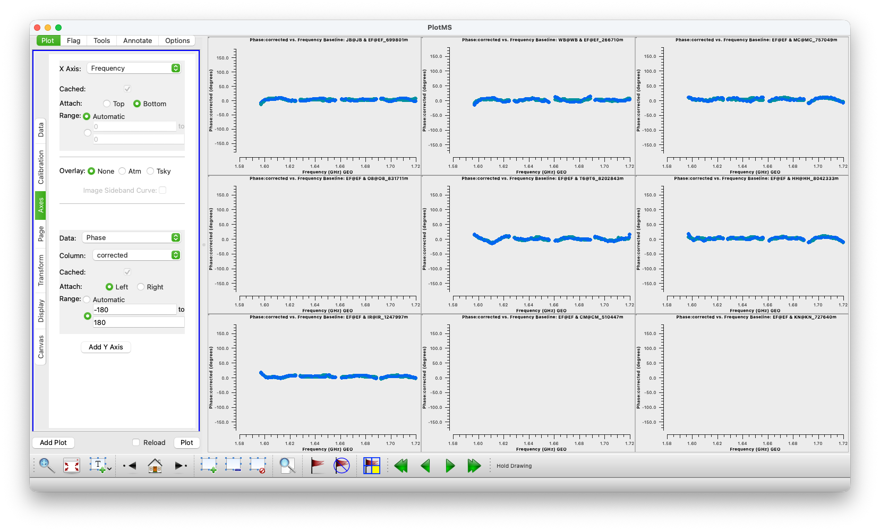The image size is (880, 531).
Task: Choose Atm overlay option
Action: (123, 171)
